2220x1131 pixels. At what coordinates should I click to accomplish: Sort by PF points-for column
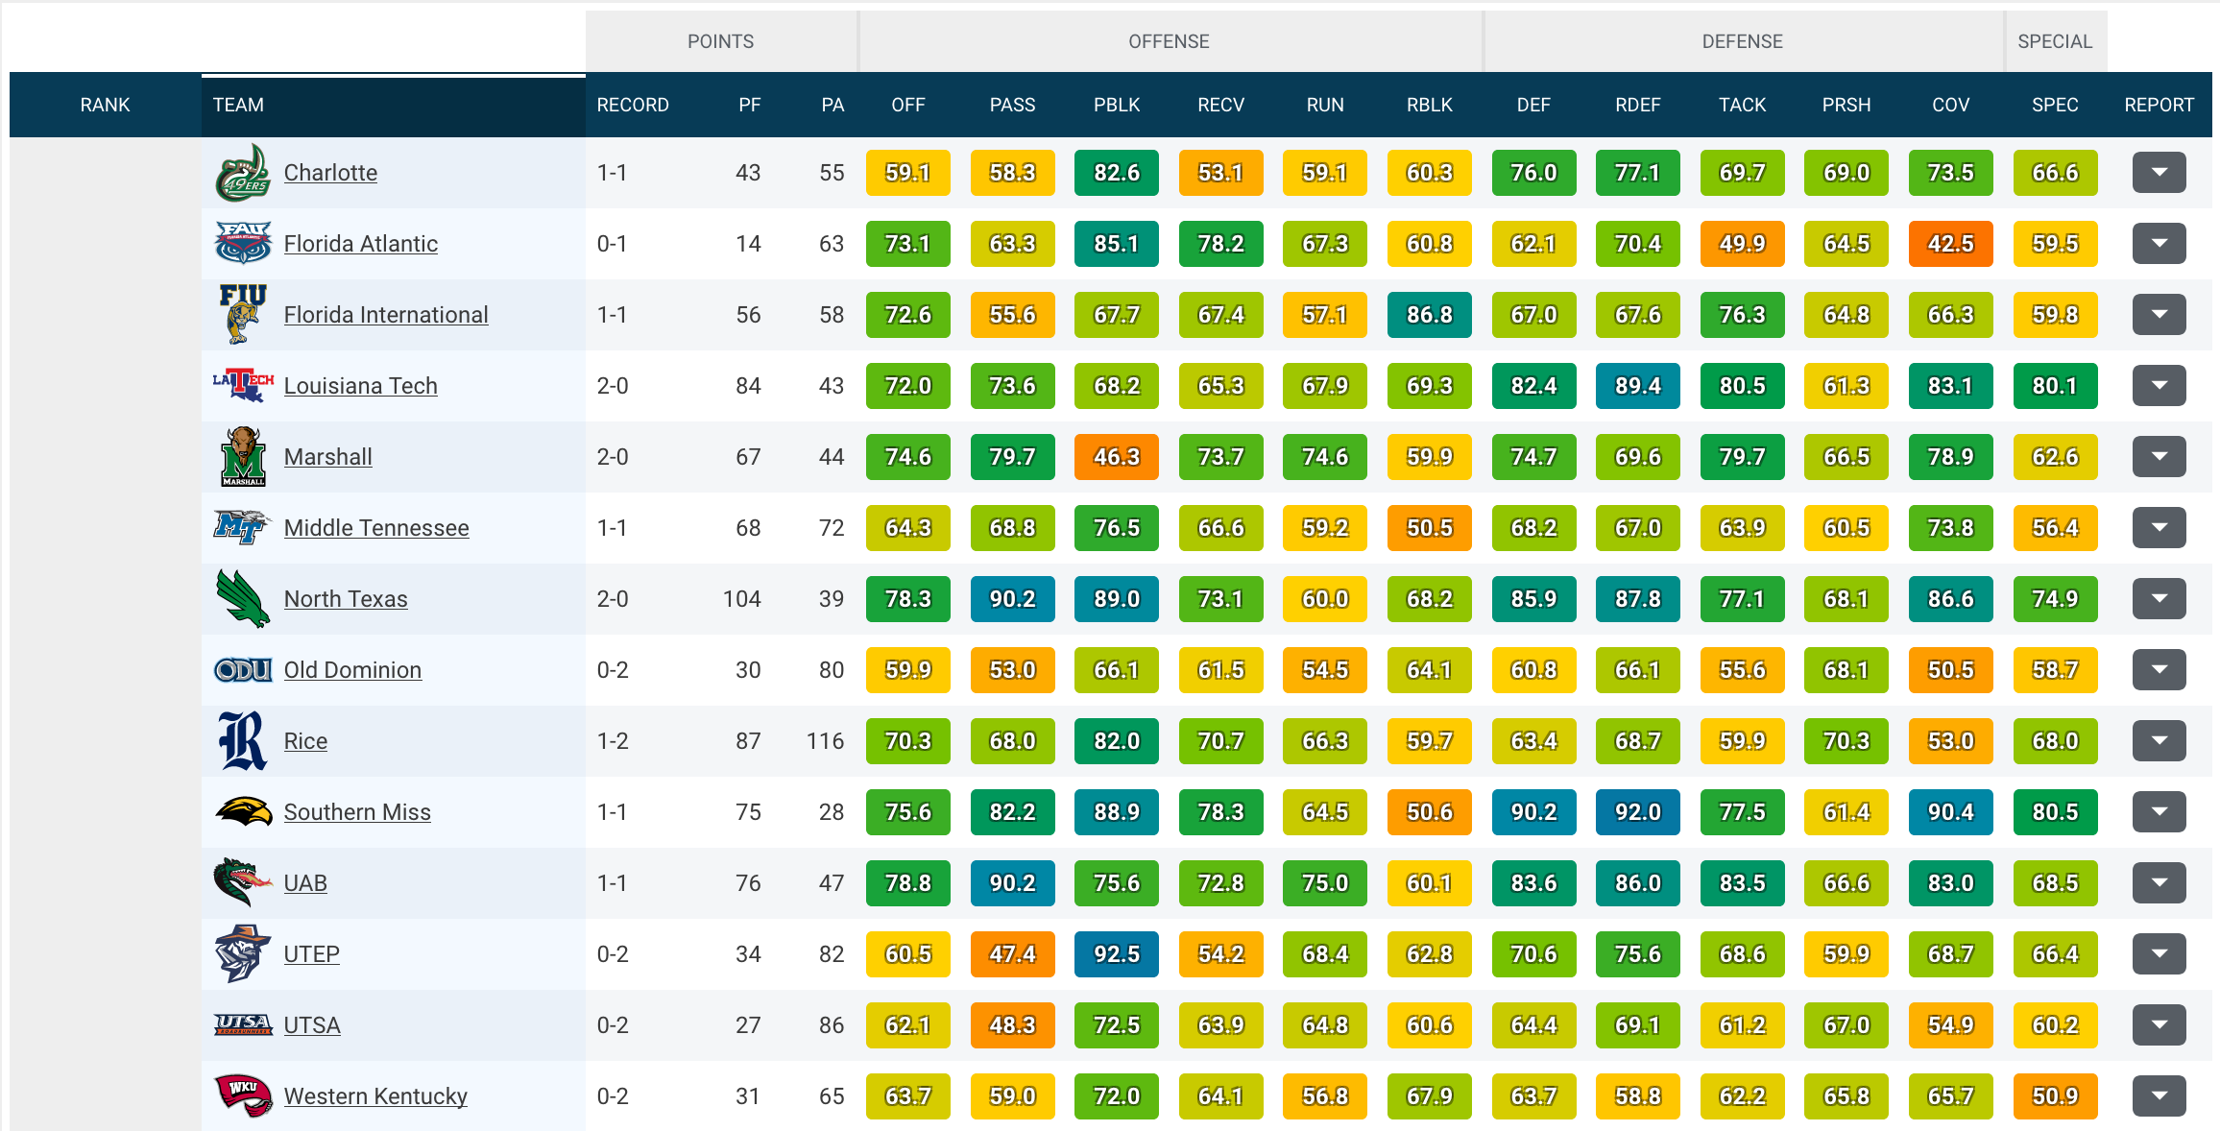pos(750,105)
